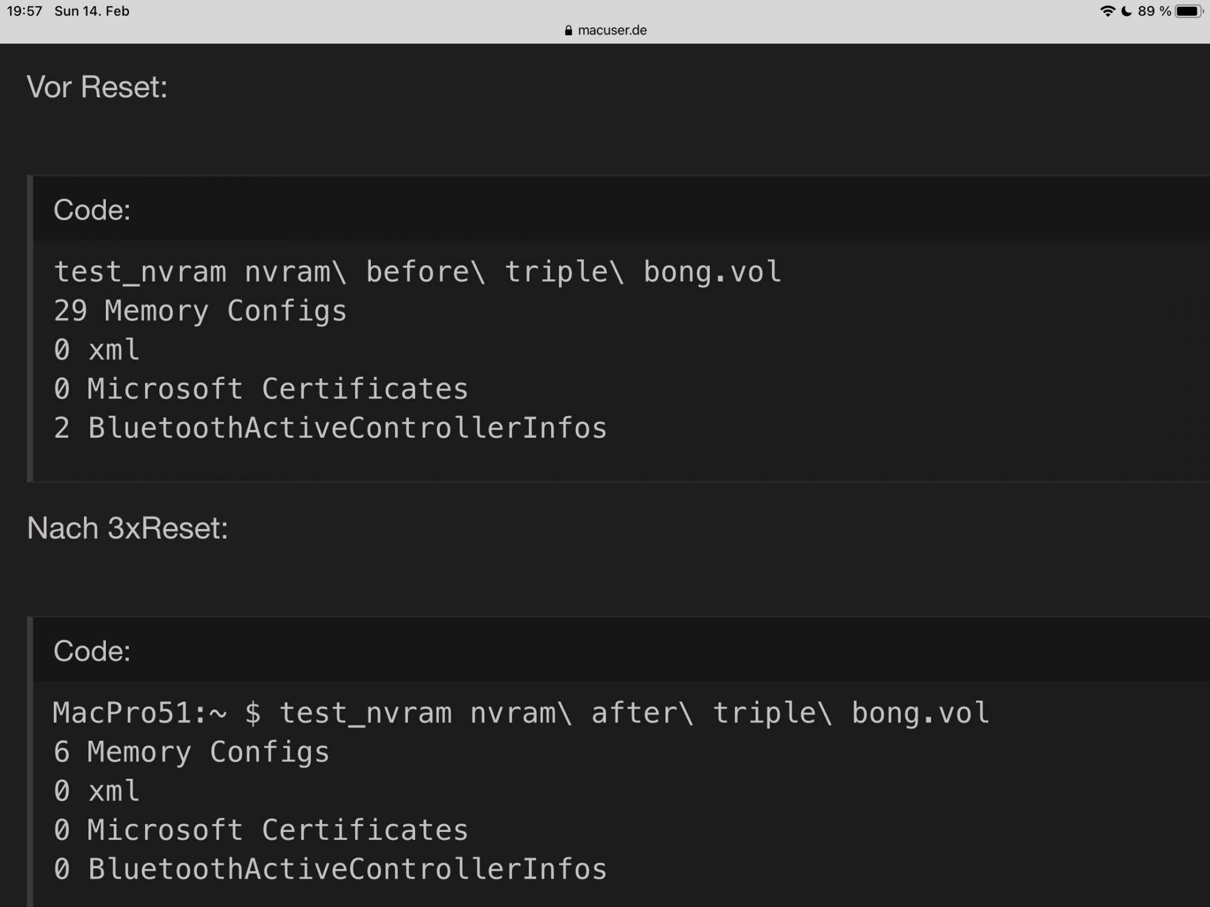Tap the first 'Code:' block header
Screen dimensions: 1210x907
pyautogui.click(x=92, y=210)
